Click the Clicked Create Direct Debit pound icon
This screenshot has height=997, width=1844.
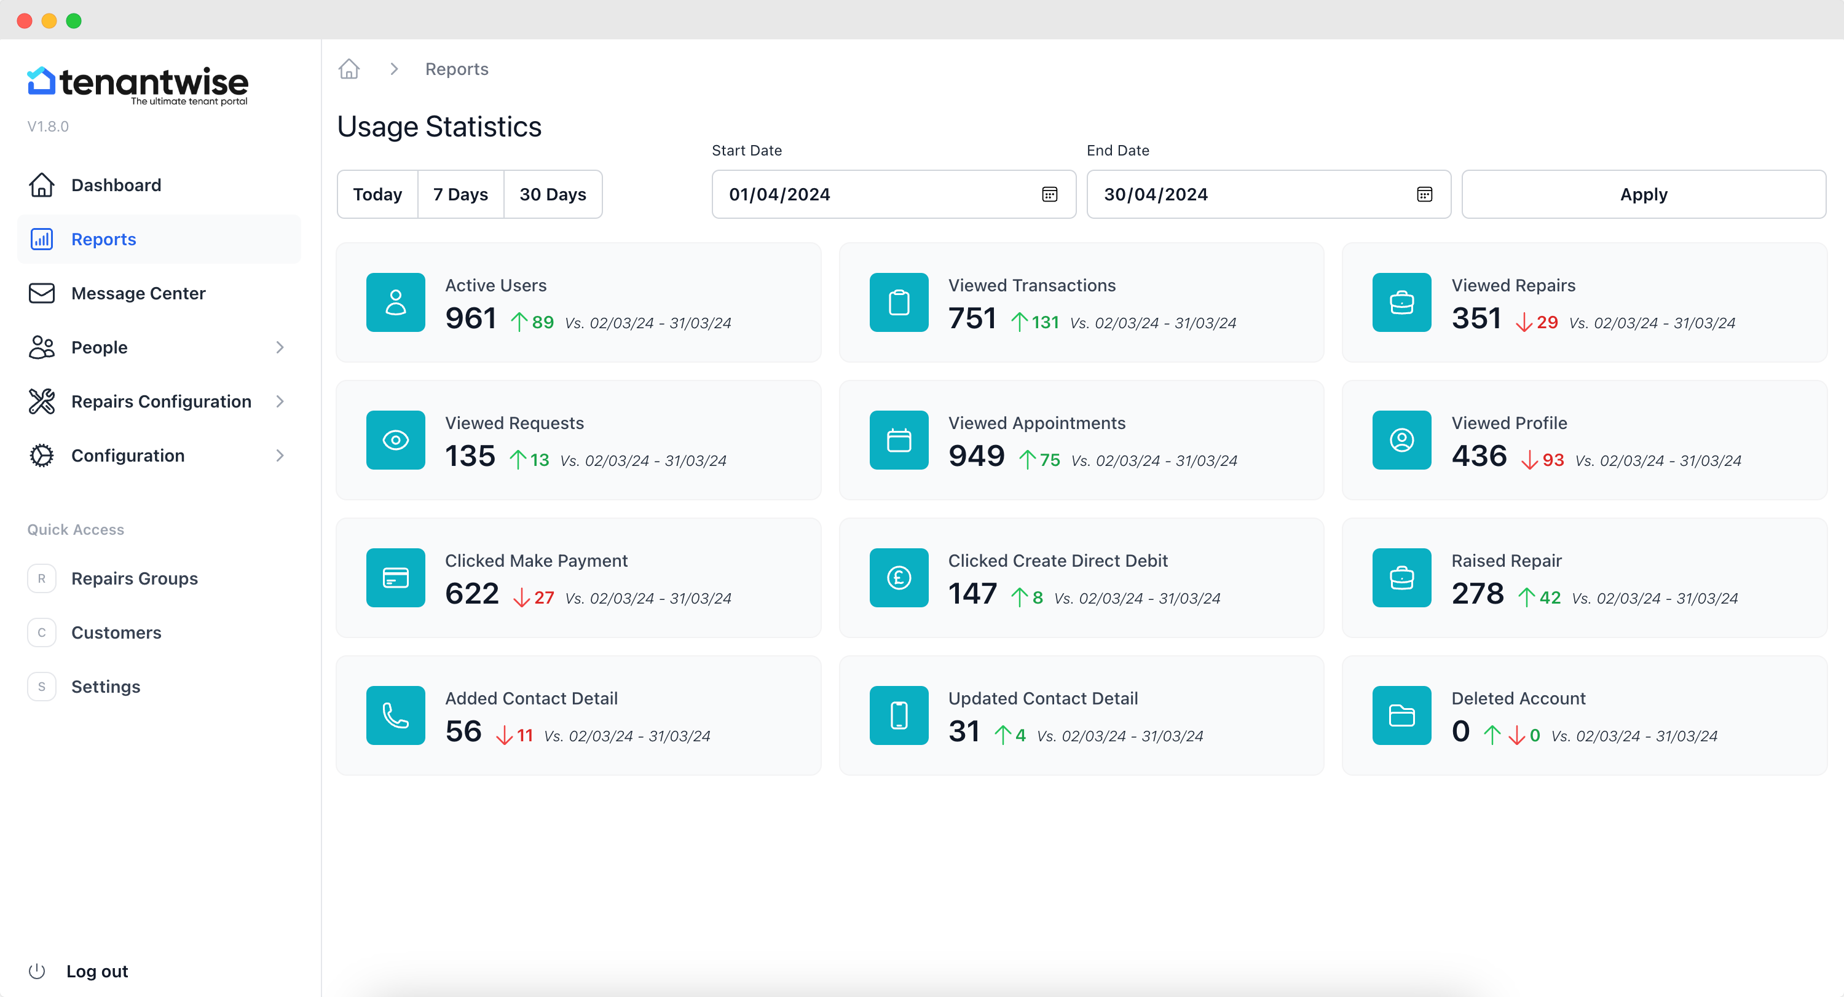[899, 578]
